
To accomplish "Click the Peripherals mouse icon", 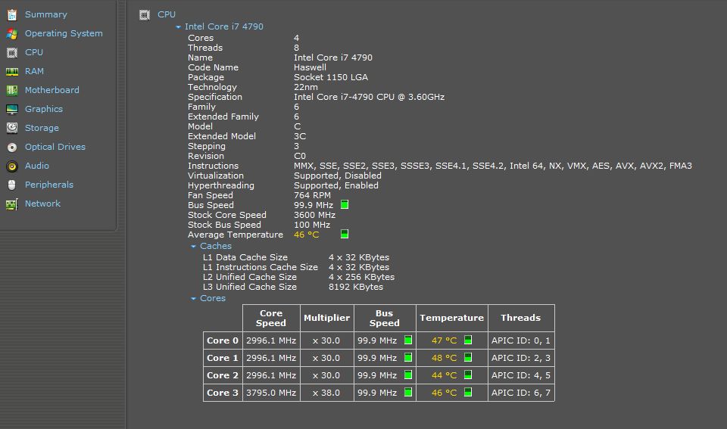I will 12,185.
